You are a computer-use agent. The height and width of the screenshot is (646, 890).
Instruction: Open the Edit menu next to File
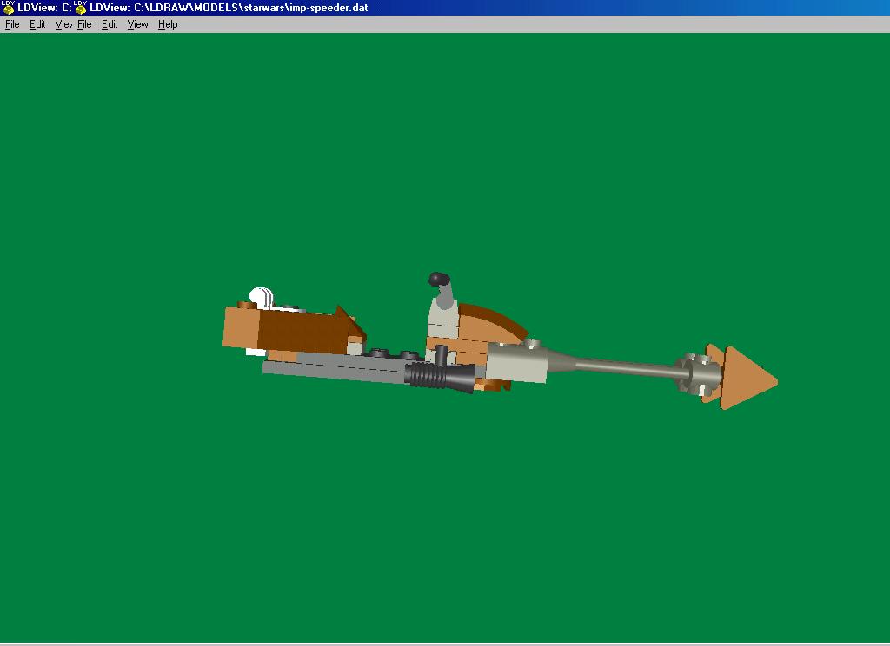[110, 24]
